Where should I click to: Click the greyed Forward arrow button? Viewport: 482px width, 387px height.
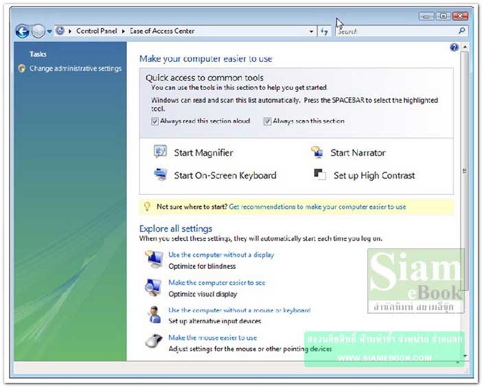click(x=38, y=31)
